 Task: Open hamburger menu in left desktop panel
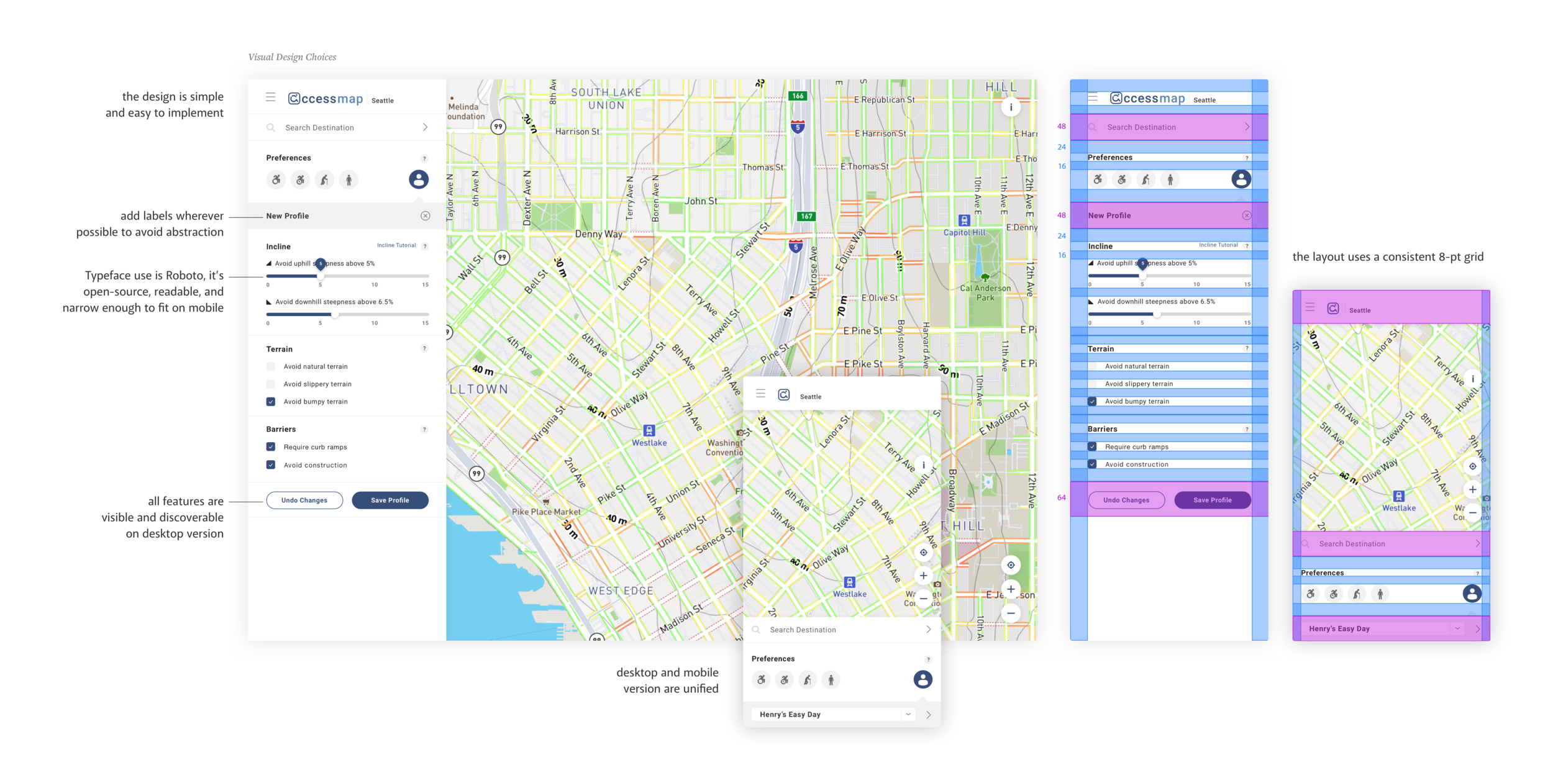point(270,97)
